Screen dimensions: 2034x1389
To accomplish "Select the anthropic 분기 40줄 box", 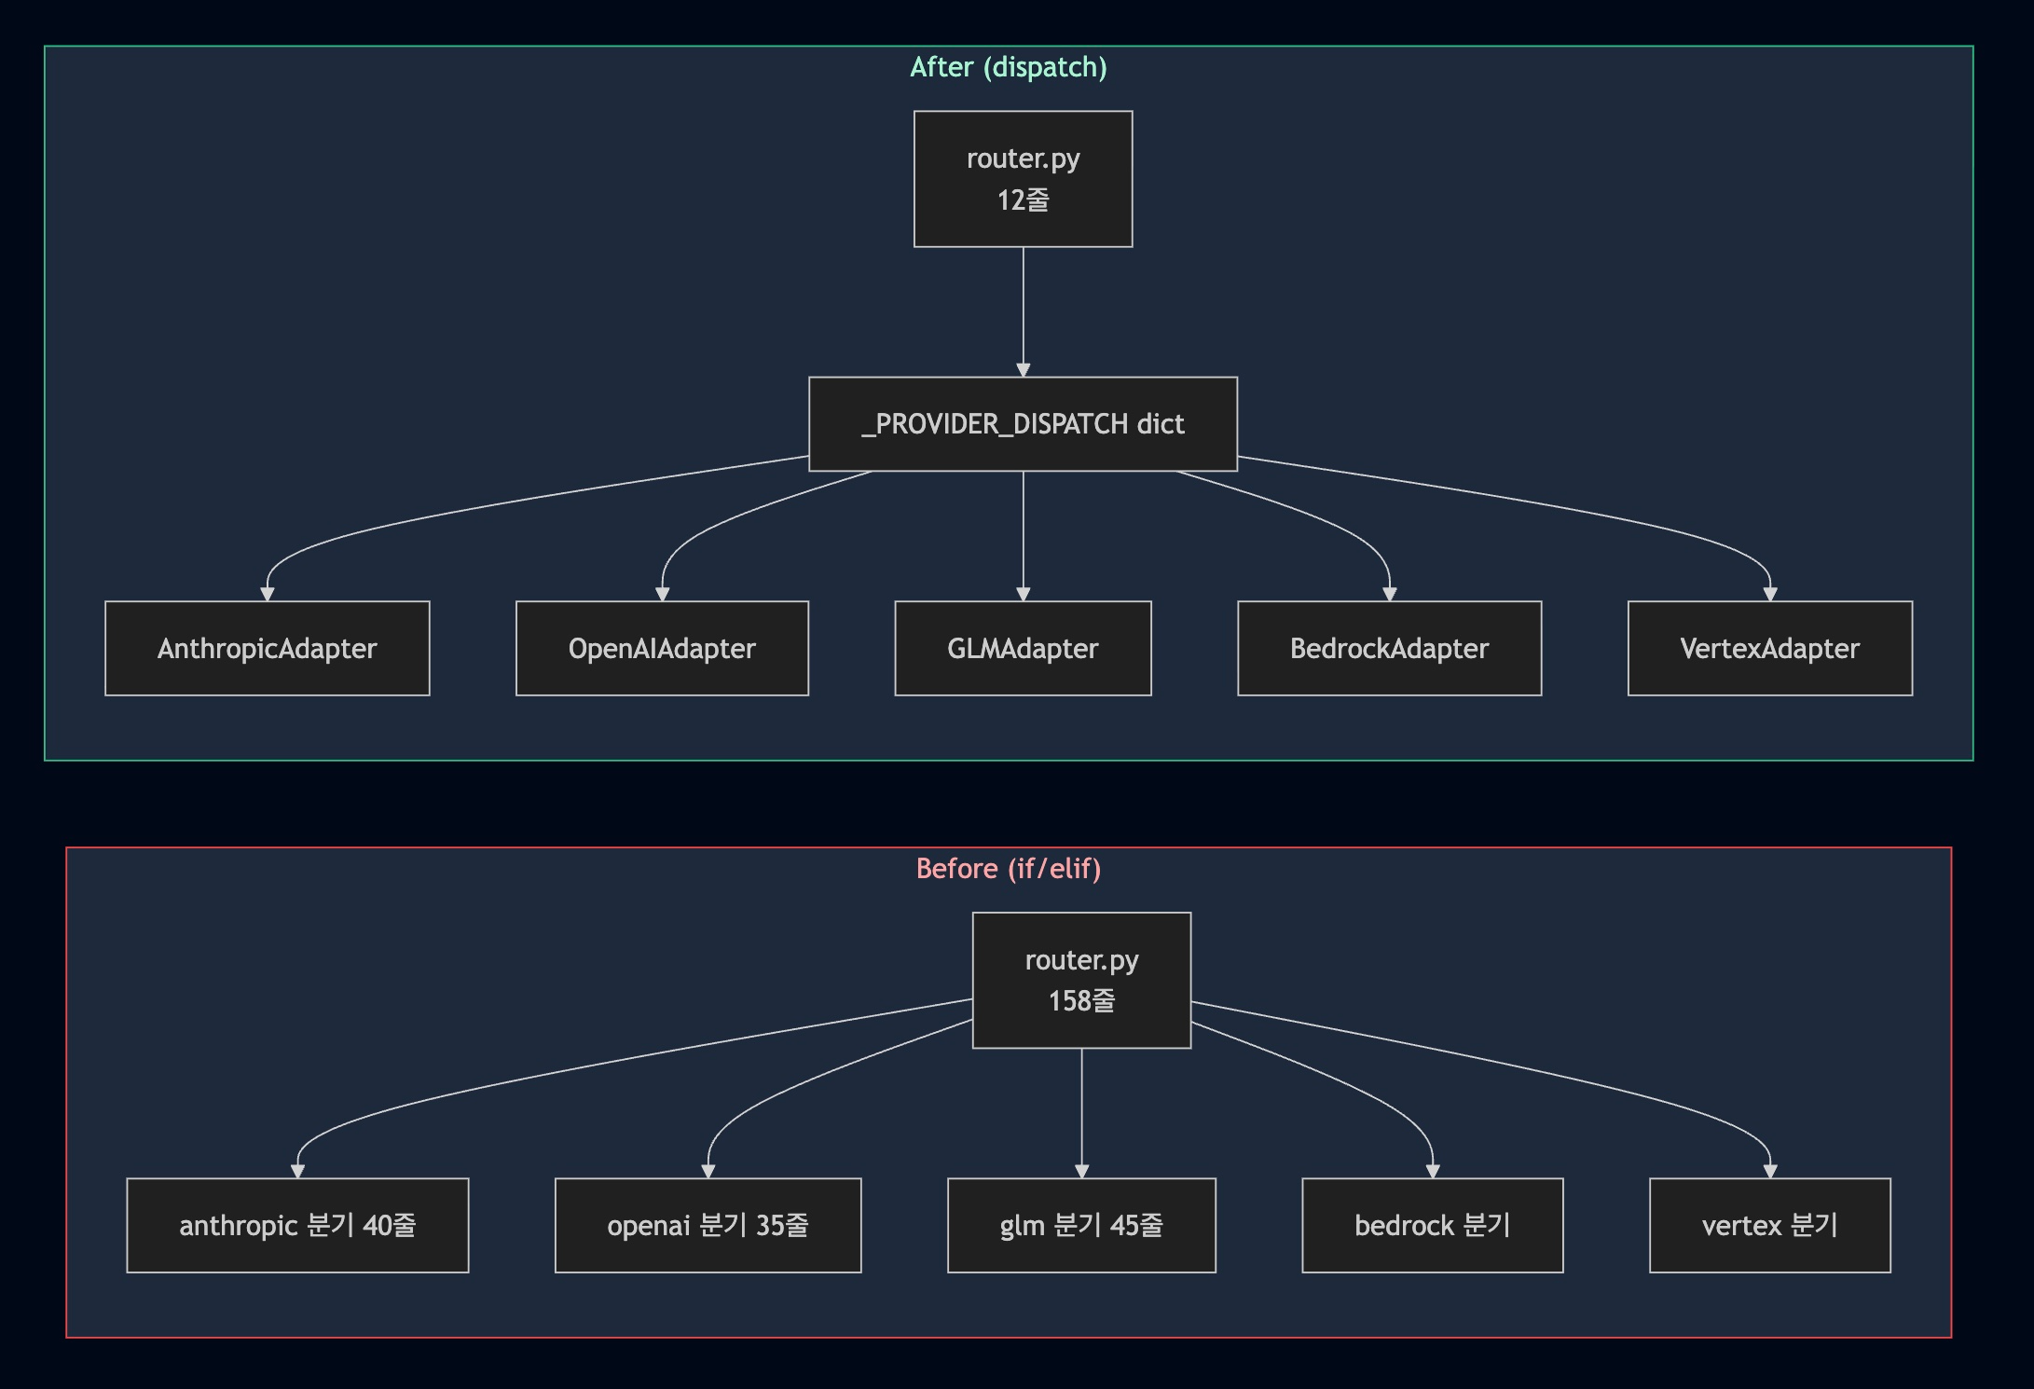I will click(297, 1225).
